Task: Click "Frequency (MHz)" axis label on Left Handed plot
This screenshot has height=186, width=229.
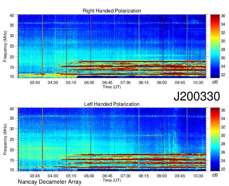Action: pos(5,139)
